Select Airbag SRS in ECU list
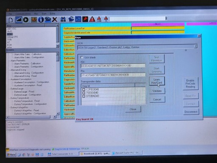The image size is (217, 163). tap(12, 37)
